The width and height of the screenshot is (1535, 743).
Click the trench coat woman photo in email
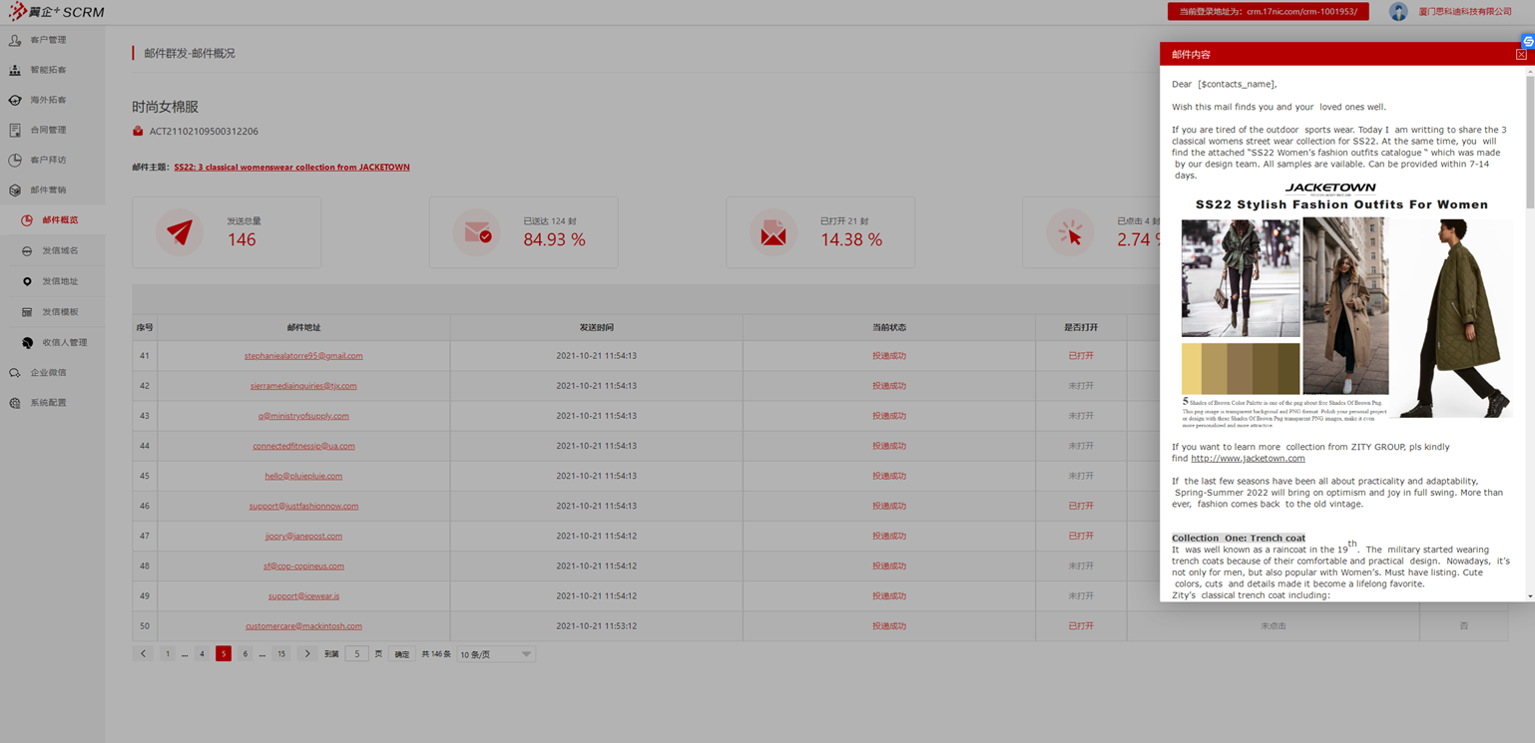[x=1345, y=305]
